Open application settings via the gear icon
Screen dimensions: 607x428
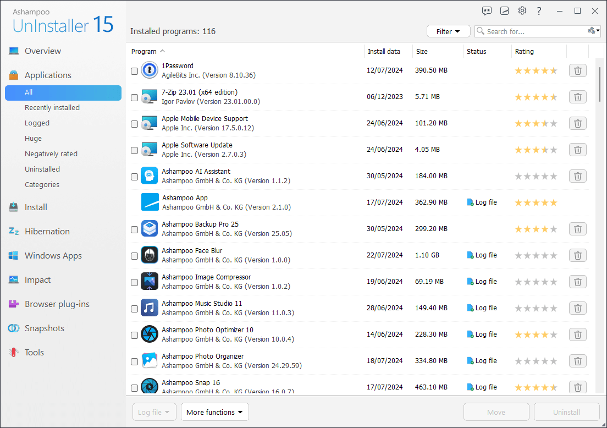pyautogui.click(x=522, y=10)
